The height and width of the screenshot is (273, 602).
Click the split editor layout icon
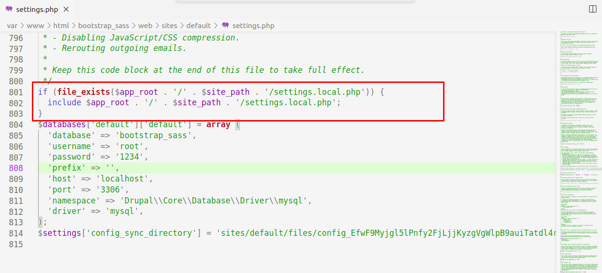point(592,9)
